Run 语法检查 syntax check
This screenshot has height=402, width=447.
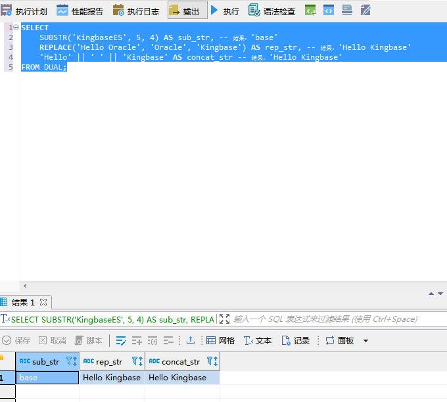pos(271,11)
